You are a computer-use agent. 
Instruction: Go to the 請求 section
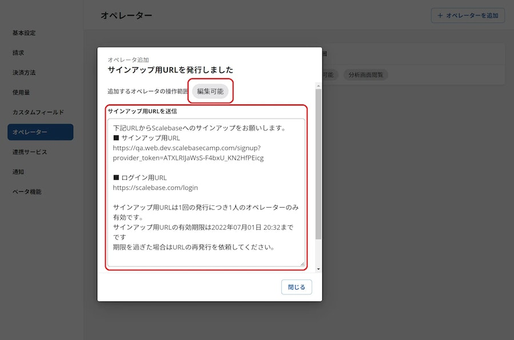pos(19,53)
